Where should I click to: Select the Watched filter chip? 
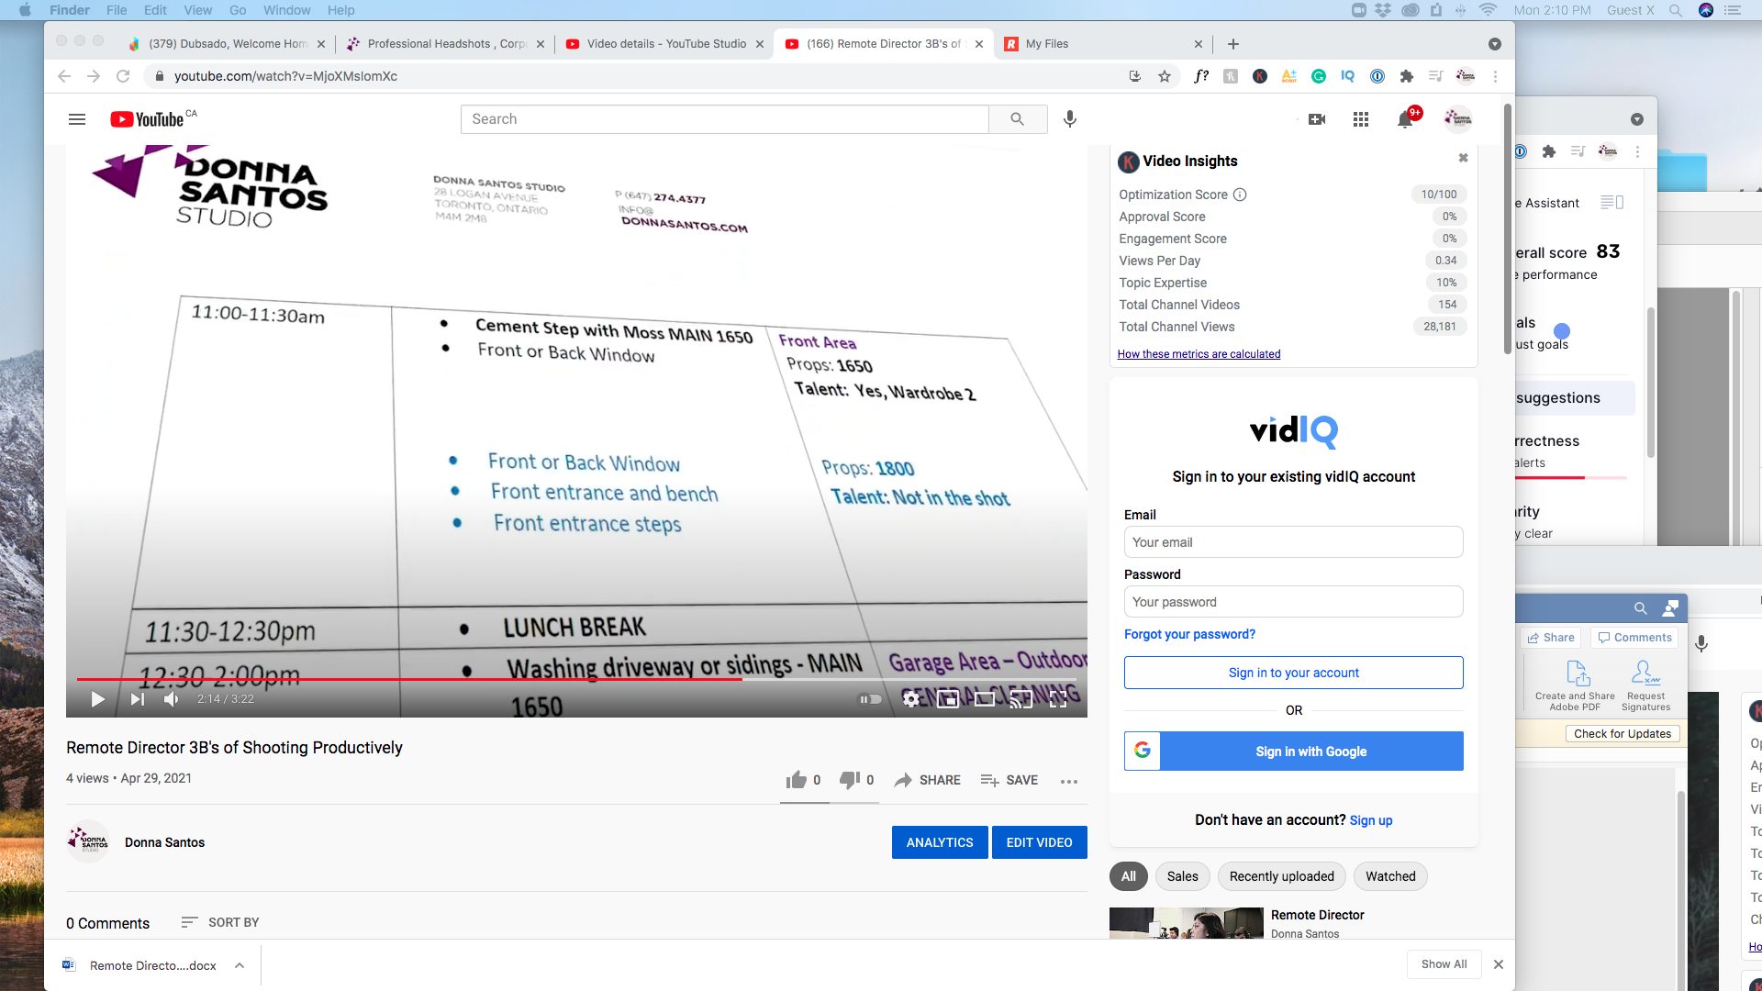[x=1390, y=876]
